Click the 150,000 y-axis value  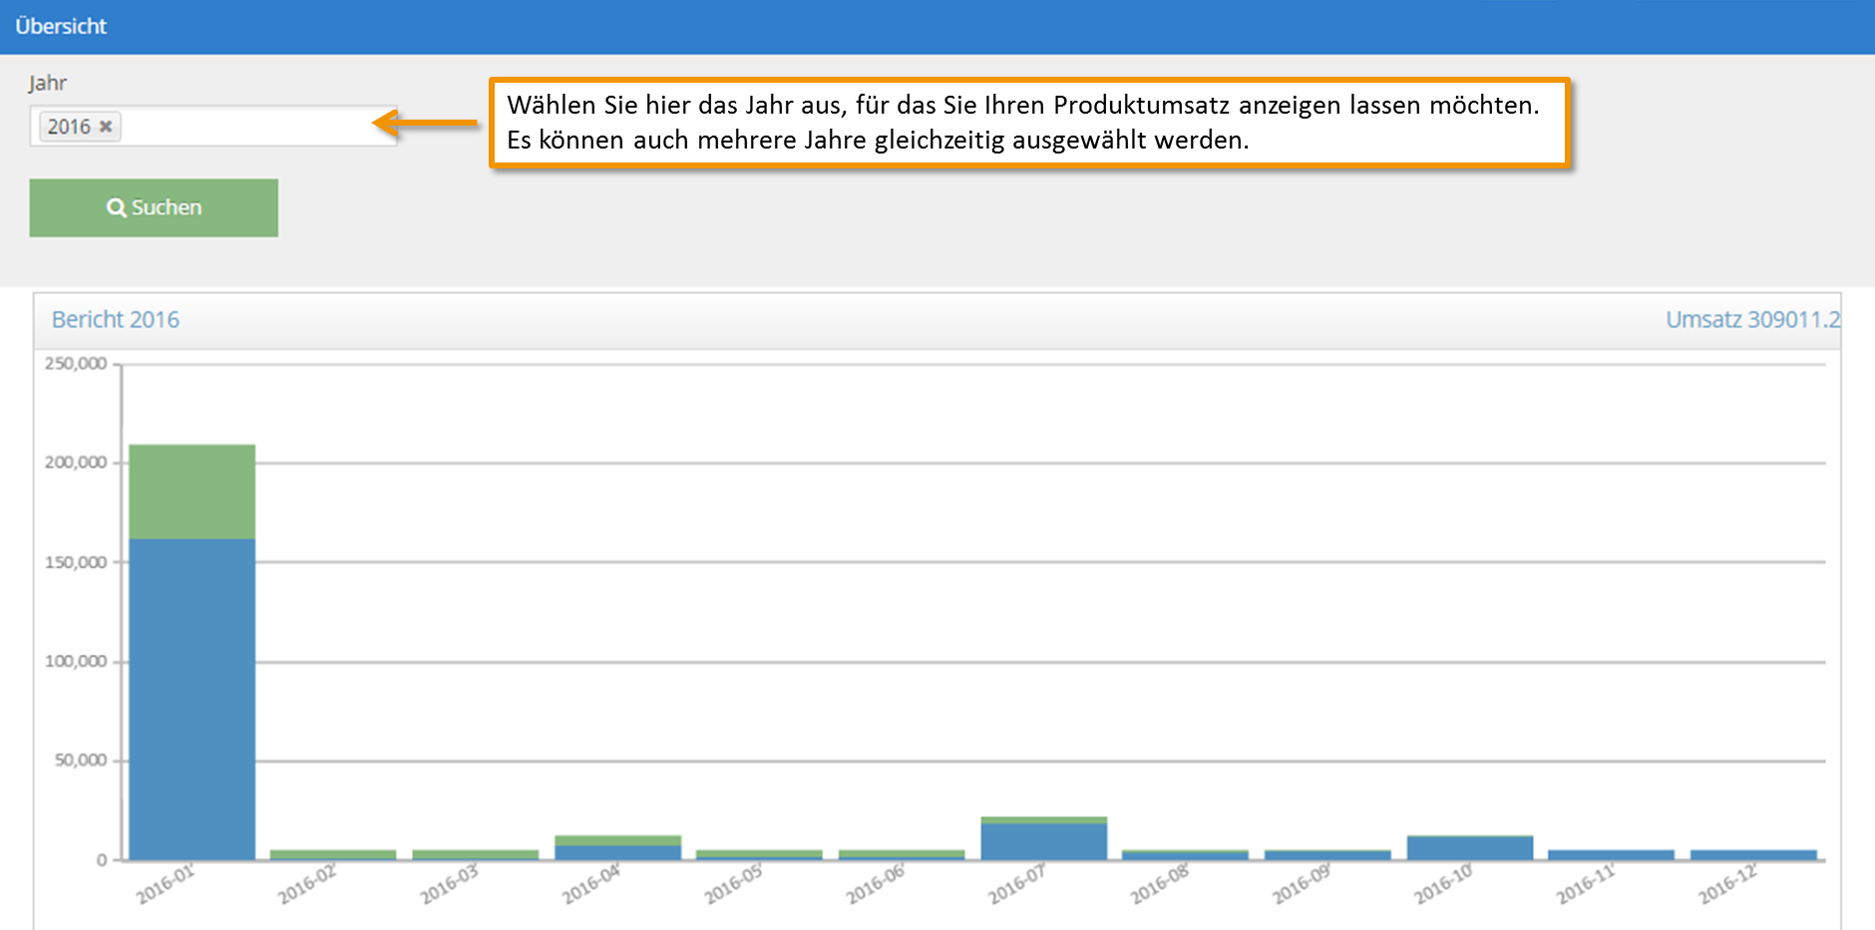[76, 562]
